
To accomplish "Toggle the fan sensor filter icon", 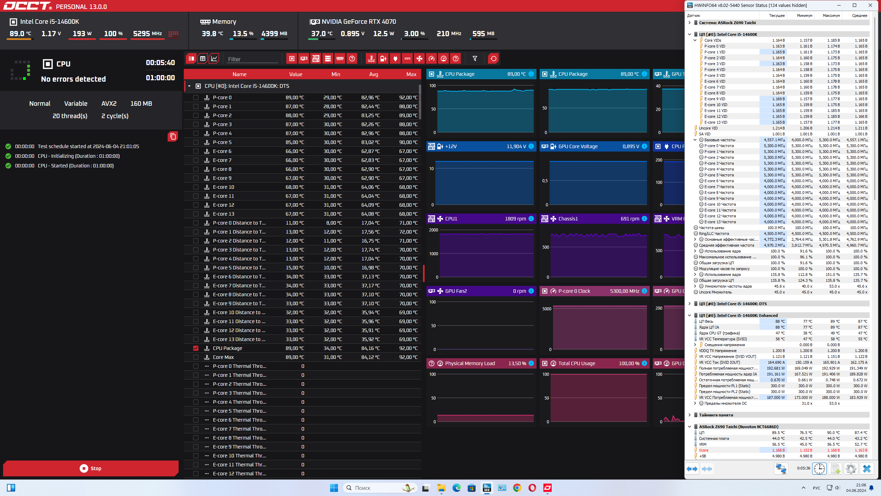I will pyautogui.click(x=419, y=59).
